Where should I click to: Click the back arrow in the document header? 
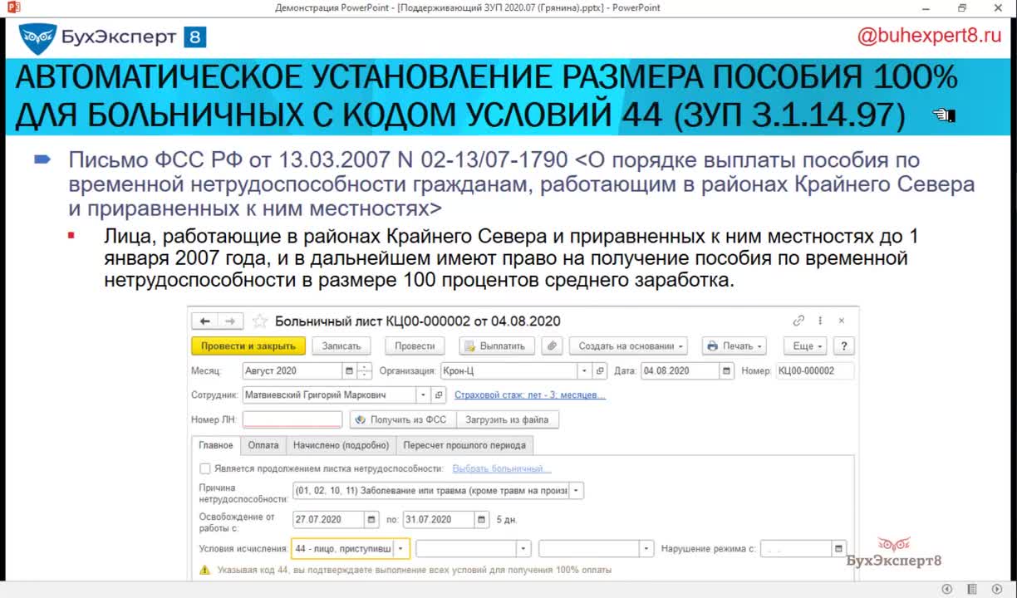pos(204,321)
